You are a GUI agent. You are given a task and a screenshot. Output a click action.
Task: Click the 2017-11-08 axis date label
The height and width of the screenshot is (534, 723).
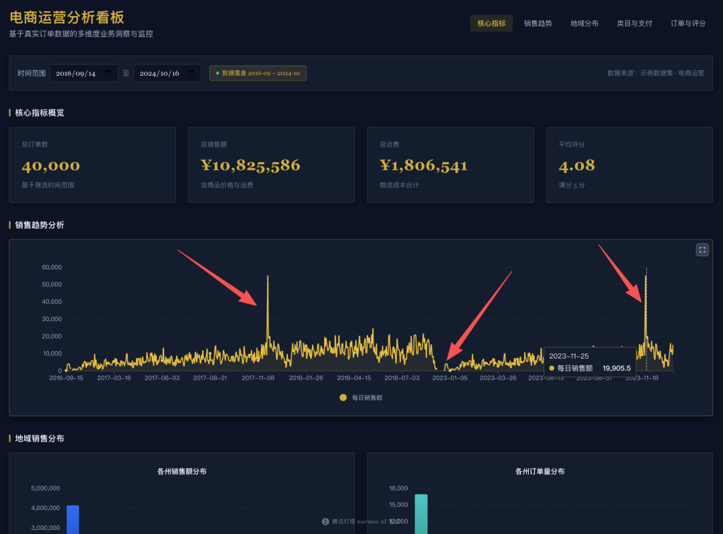coord(258,378)
